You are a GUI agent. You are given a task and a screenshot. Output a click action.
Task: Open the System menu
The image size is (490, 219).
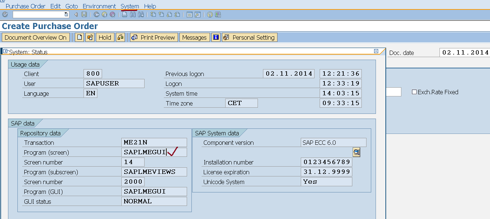130,6
